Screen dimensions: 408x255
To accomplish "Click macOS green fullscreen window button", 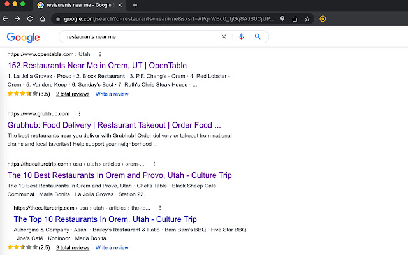I will (23, 4).
